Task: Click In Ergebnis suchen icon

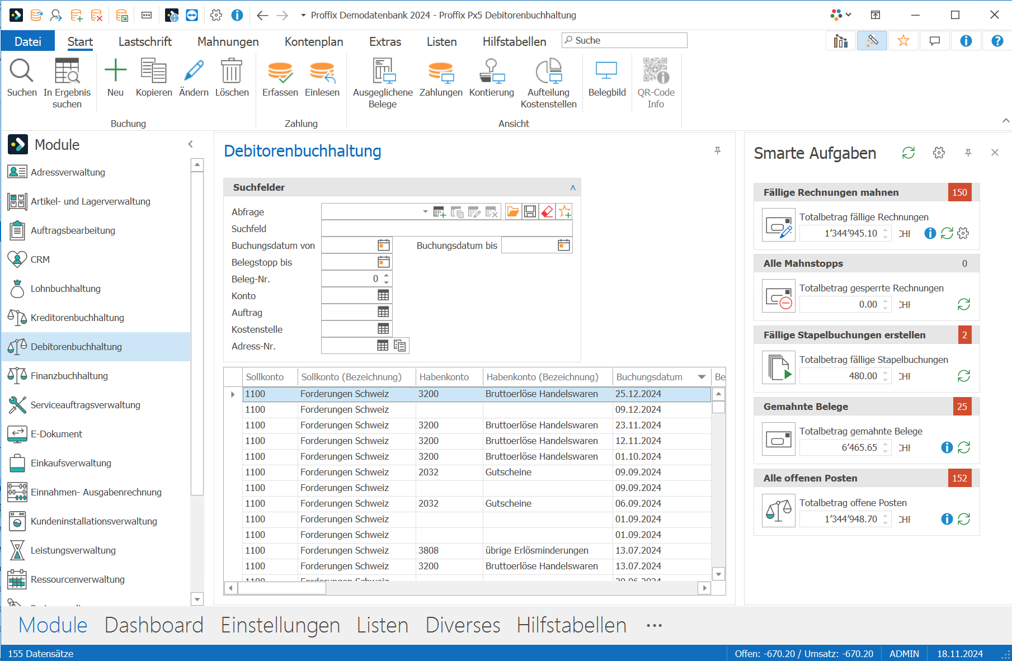Action: coord(67,71)
